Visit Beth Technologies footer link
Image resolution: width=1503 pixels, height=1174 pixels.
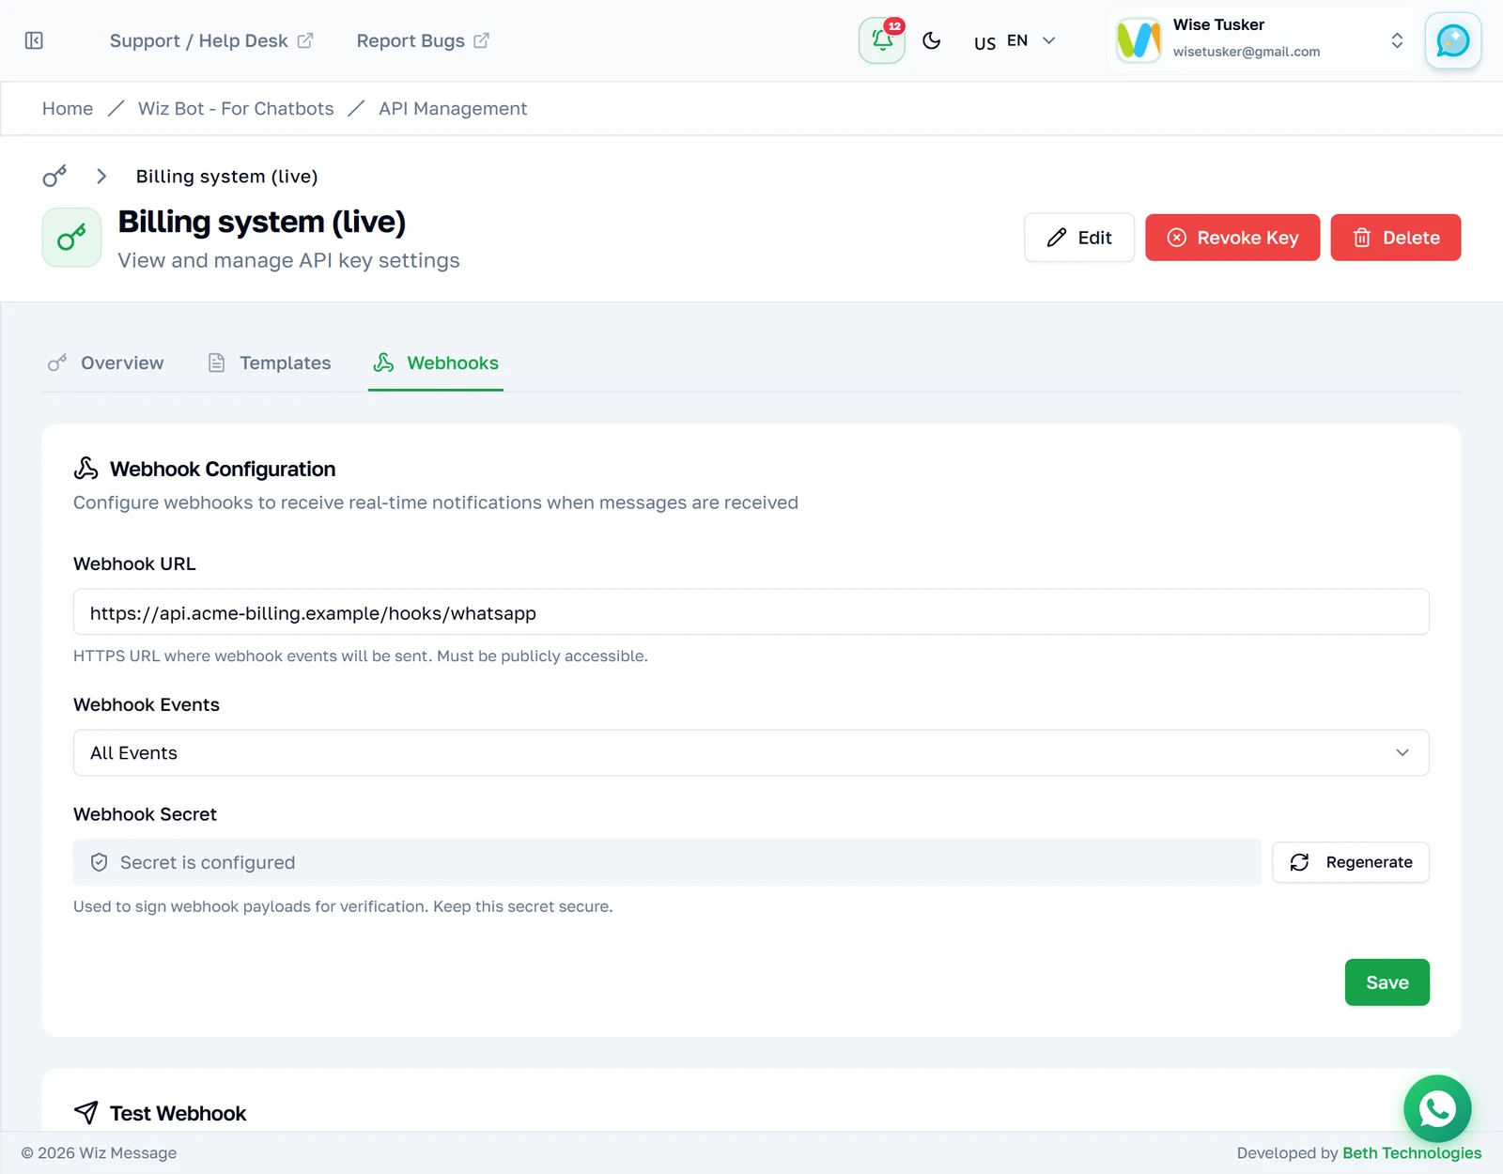1412,1152
